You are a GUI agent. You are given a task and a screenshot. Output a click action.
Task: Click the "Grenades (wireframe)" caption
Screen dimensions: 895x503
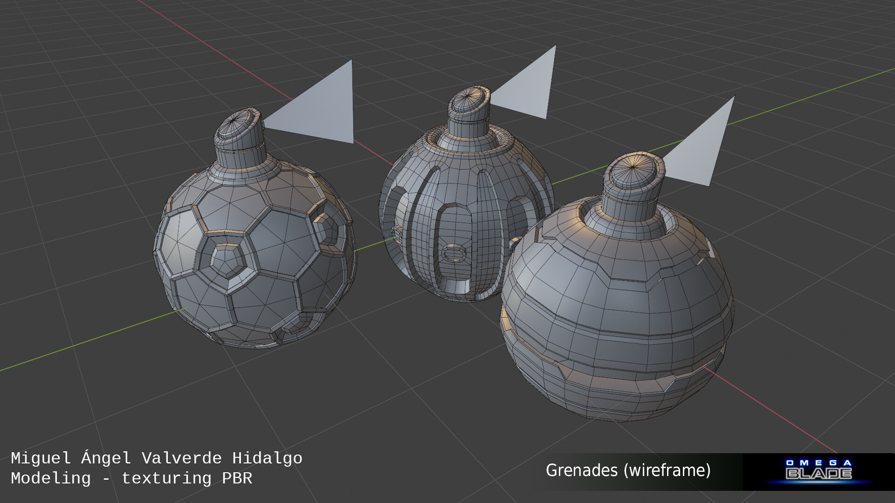[x=628, y=470]
